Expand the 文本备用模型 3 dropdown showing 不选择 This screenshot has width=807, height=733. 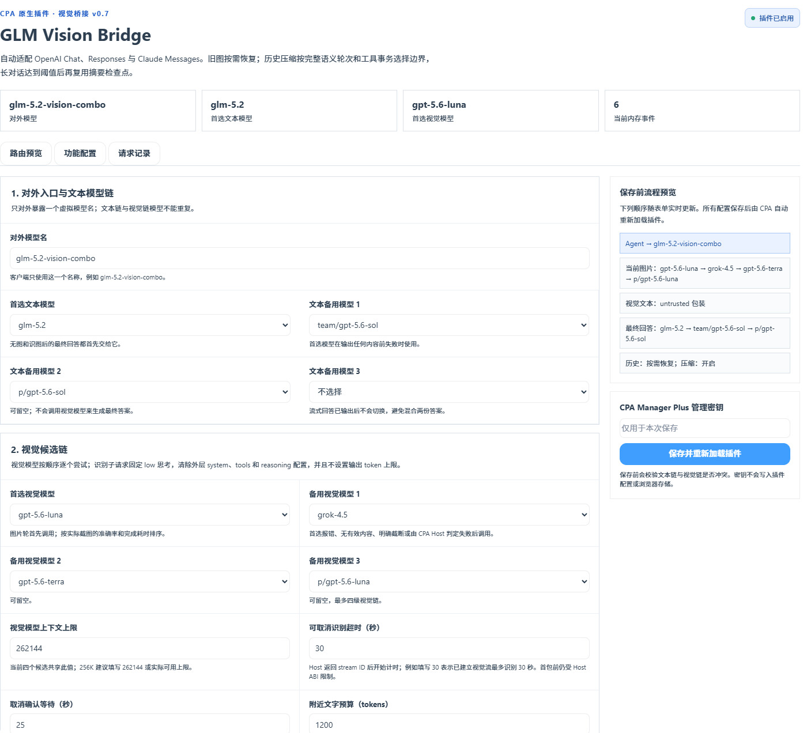coord(449,392)
